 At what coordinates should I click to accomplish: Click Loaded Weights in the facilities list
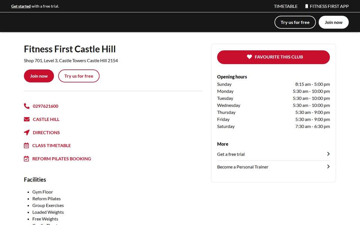(48, 212)
